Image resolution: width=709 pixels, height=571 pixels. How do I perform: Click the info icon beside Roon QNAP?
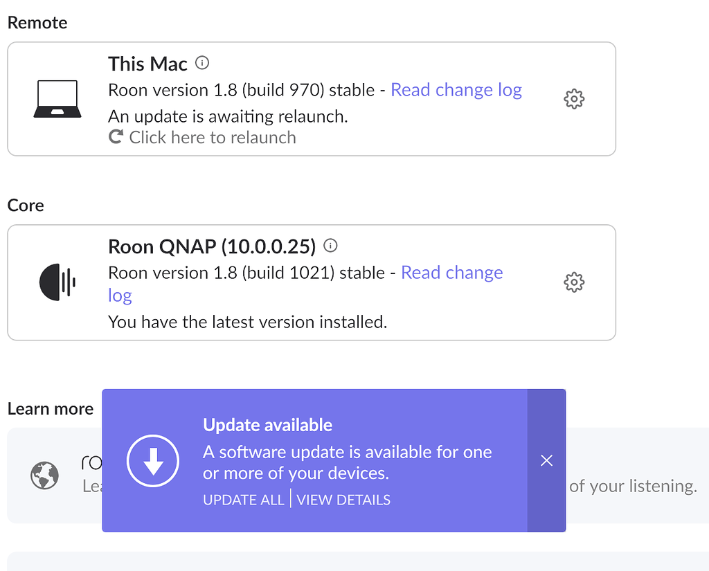(x=330, y=245)
